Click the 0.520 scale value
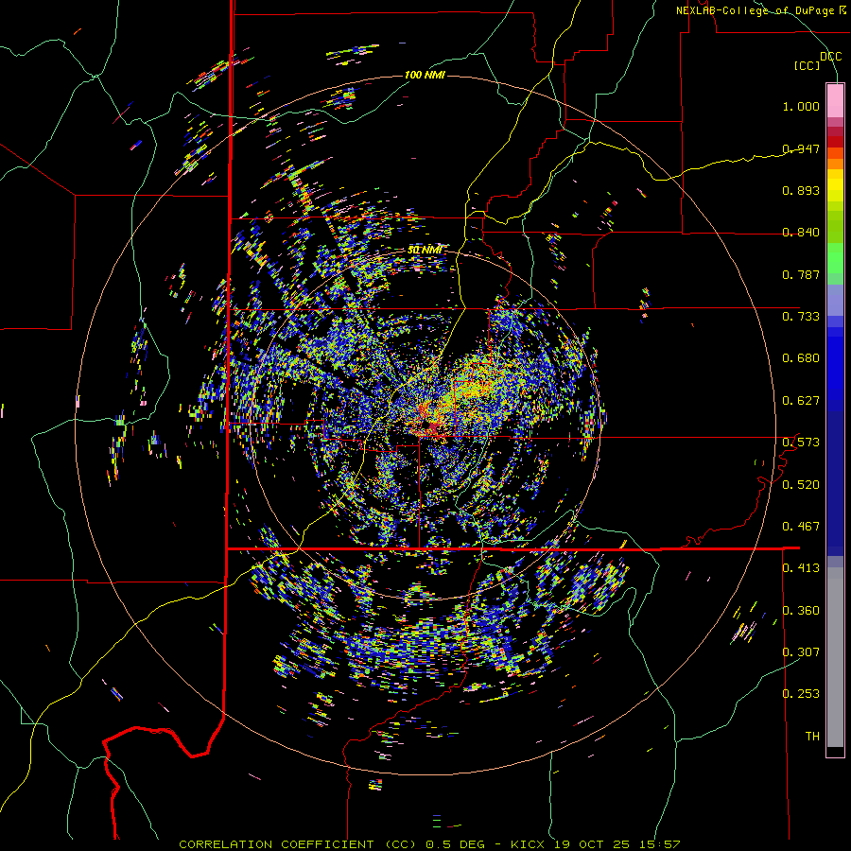This screenshot has width=851, height=851. (801, 485)
